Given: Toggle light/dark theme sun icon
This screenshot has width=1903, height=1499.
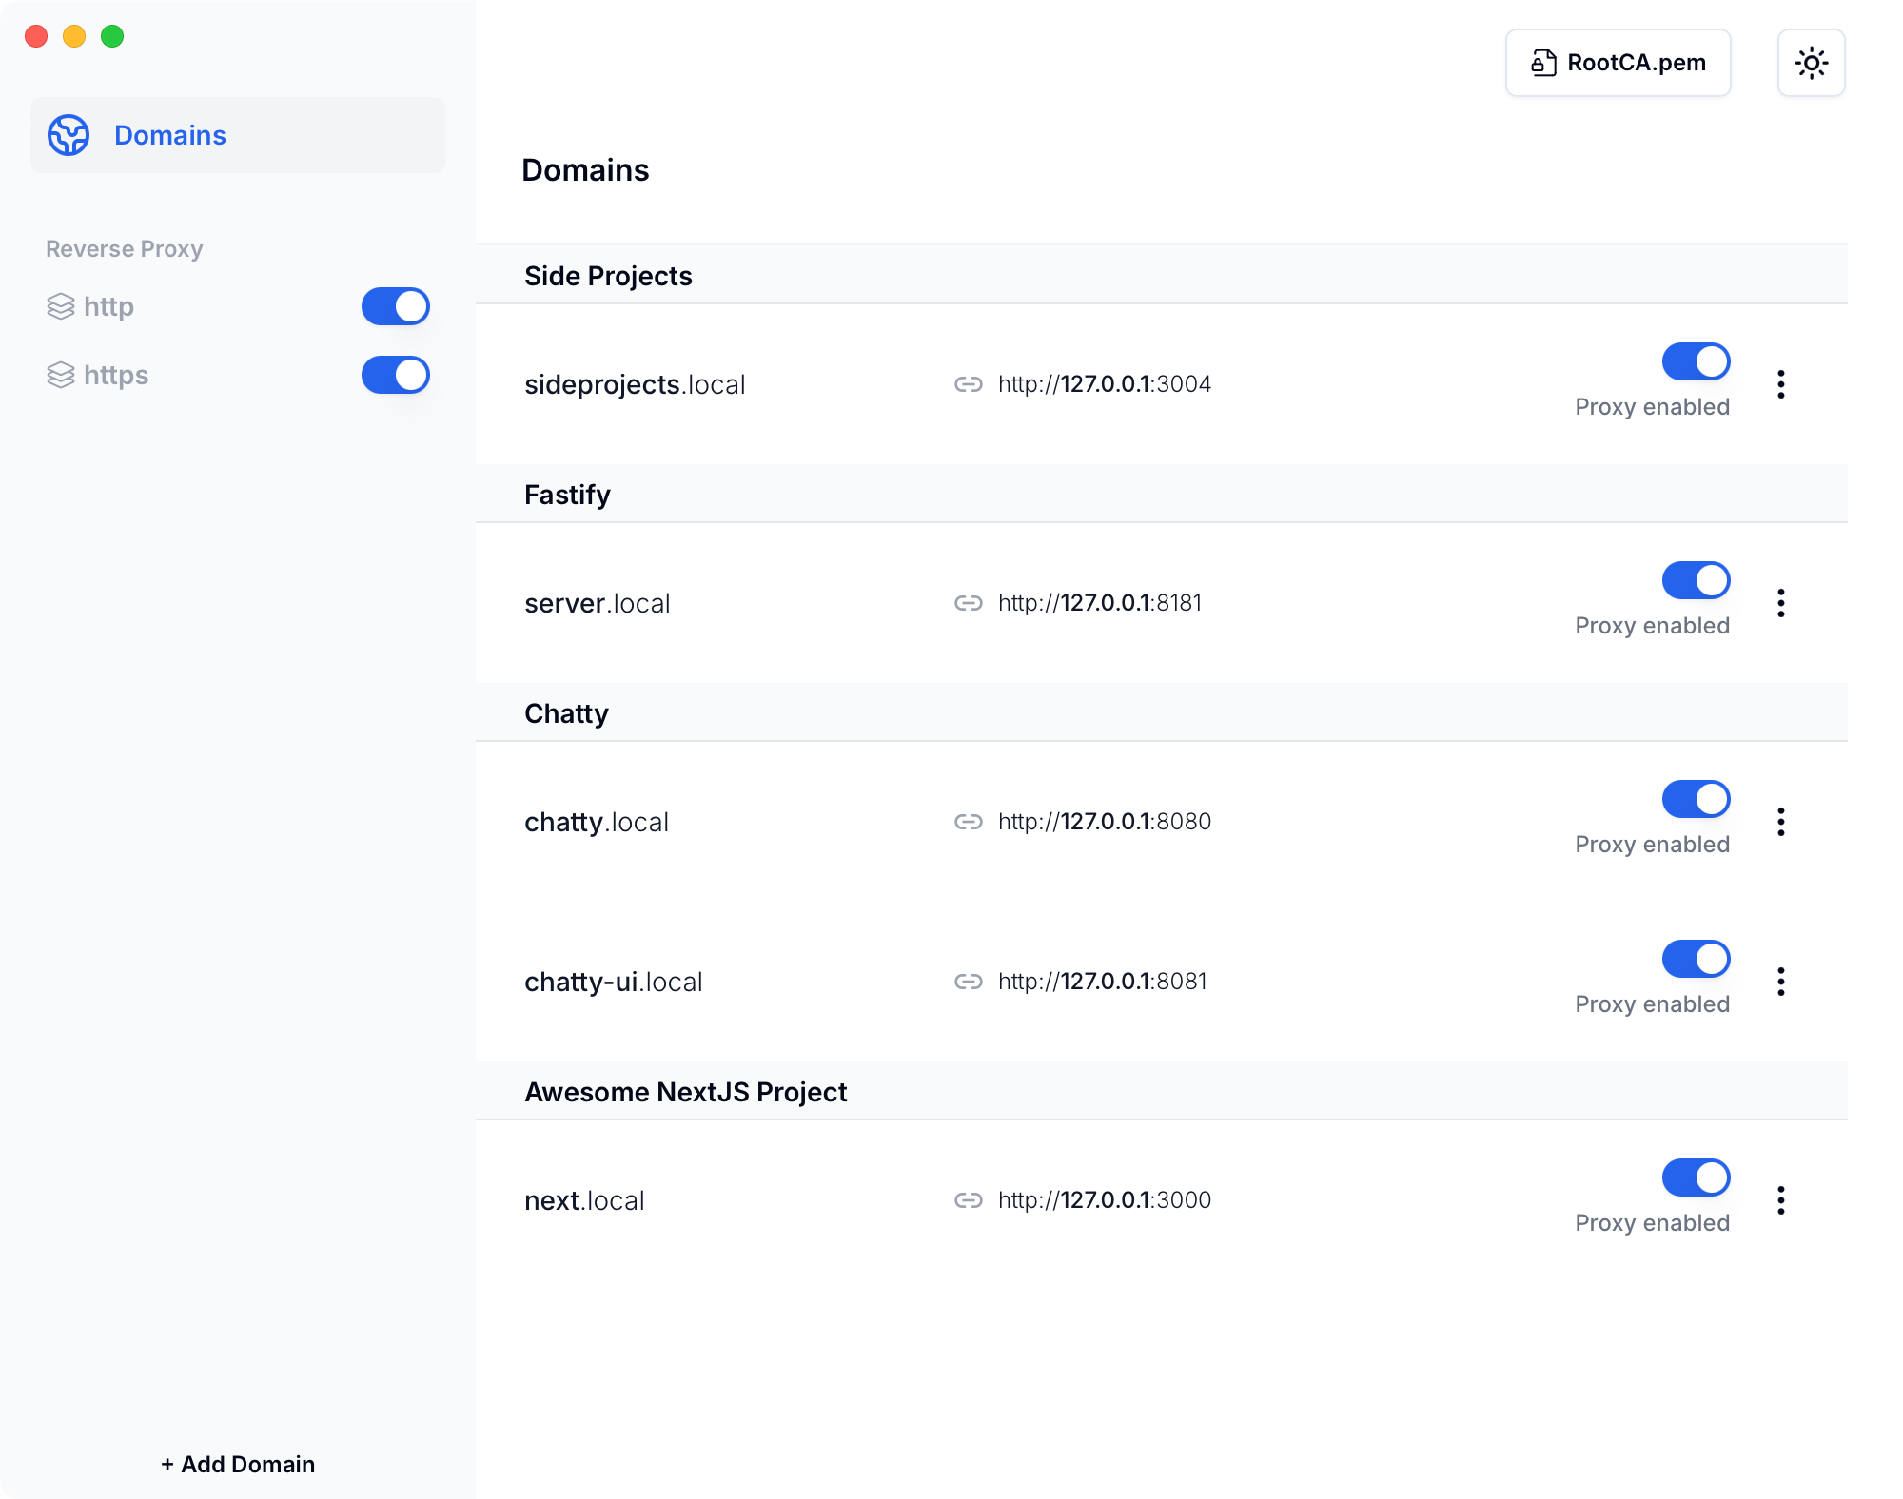Looking at the screenshot, I should click(x=1811, y=63).
